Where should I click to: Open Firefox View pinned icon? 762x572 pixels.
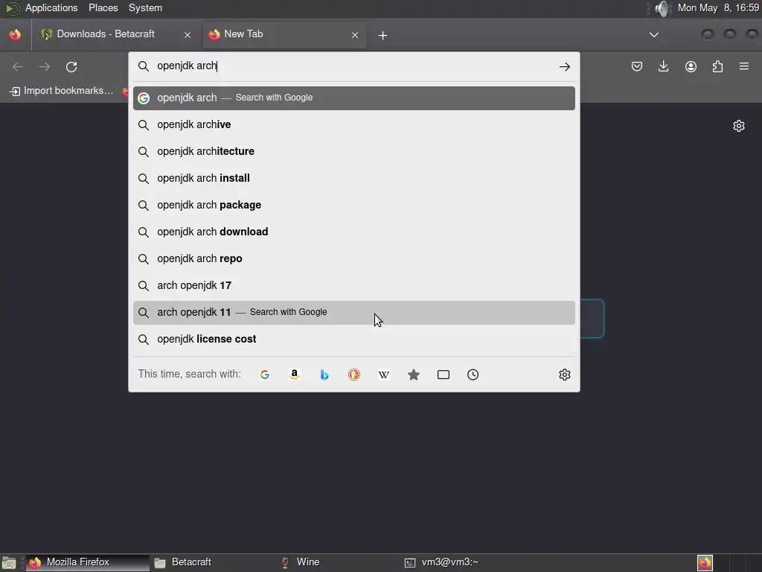pyautogui.click(x=15, y=34)
